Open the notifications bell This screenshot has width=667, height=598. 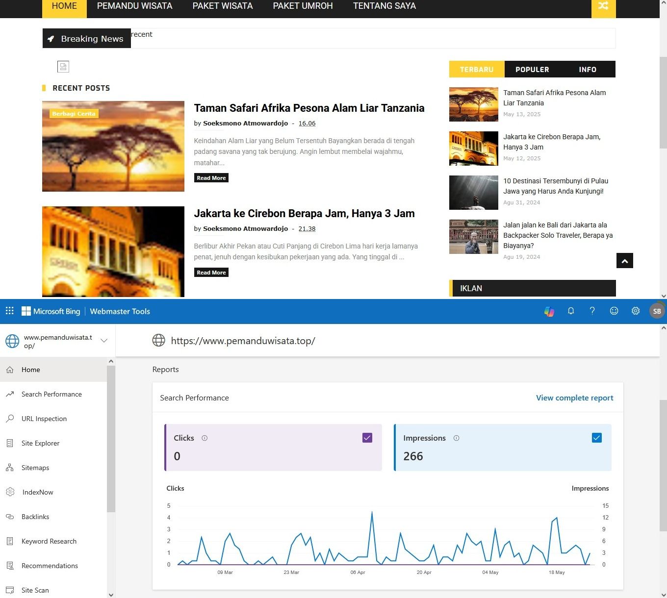(571, 311)
